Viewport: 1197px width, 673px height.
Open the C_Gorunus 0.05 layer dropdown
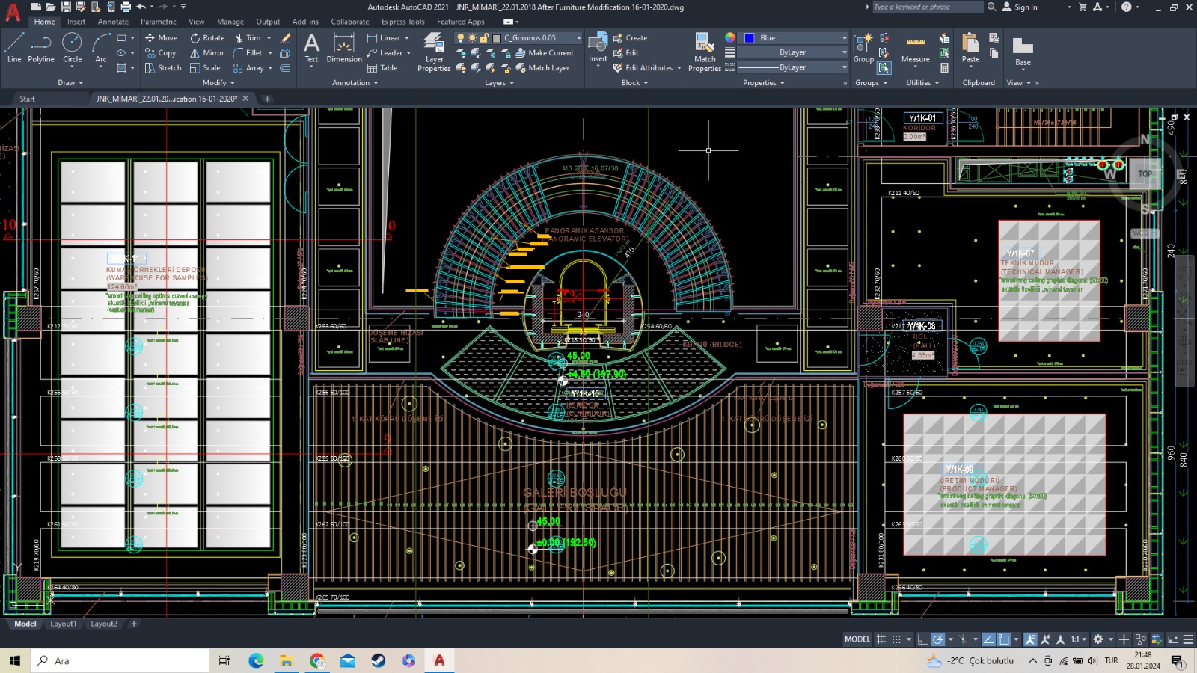point(578,38)
